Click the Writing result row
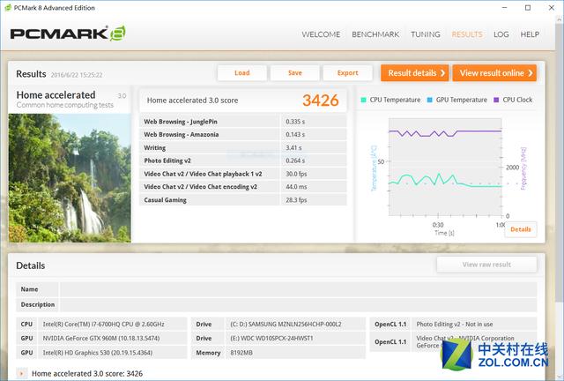This screenshot has width=564, height=381. coord(243,147)
